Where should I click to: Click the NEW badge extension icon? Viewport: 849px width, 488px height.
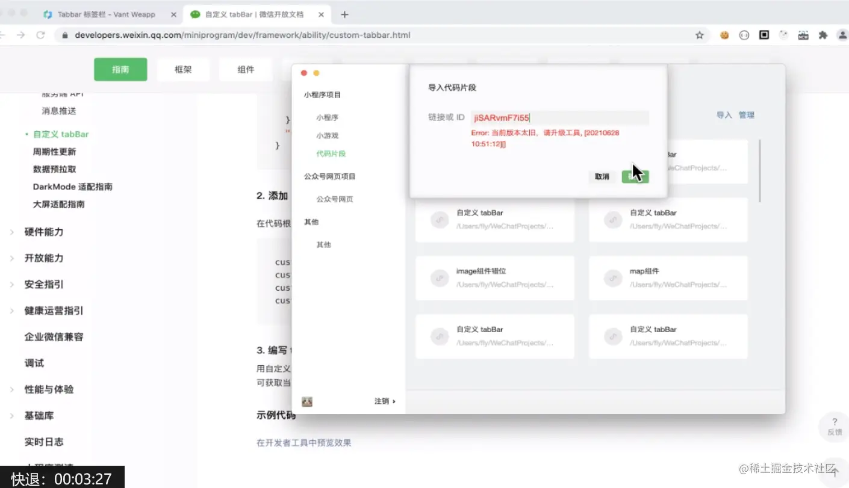coord(803,35)
